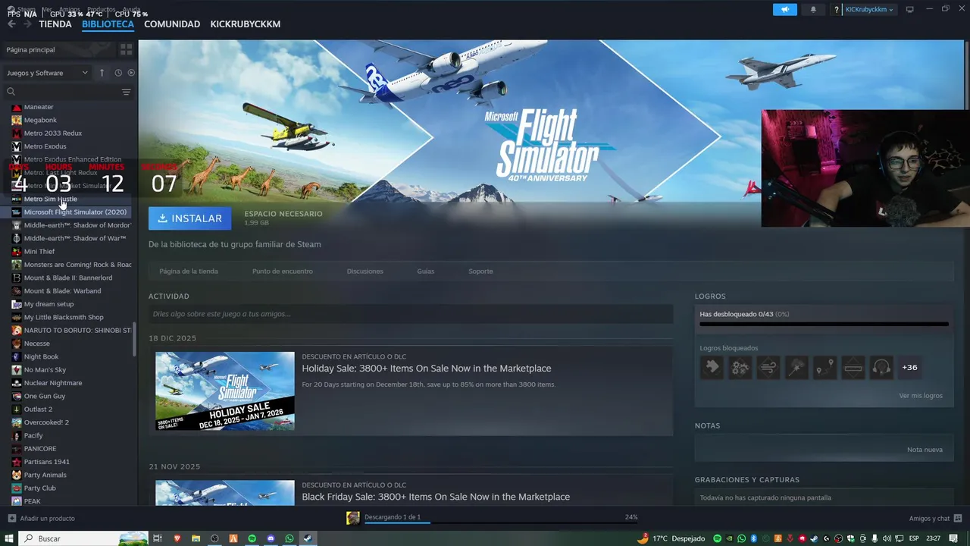The width and height of the screenshot is (970, 546).
Task: Open Brave browser from taskbar
Action: pyautogui.click(x=177, y=538)
